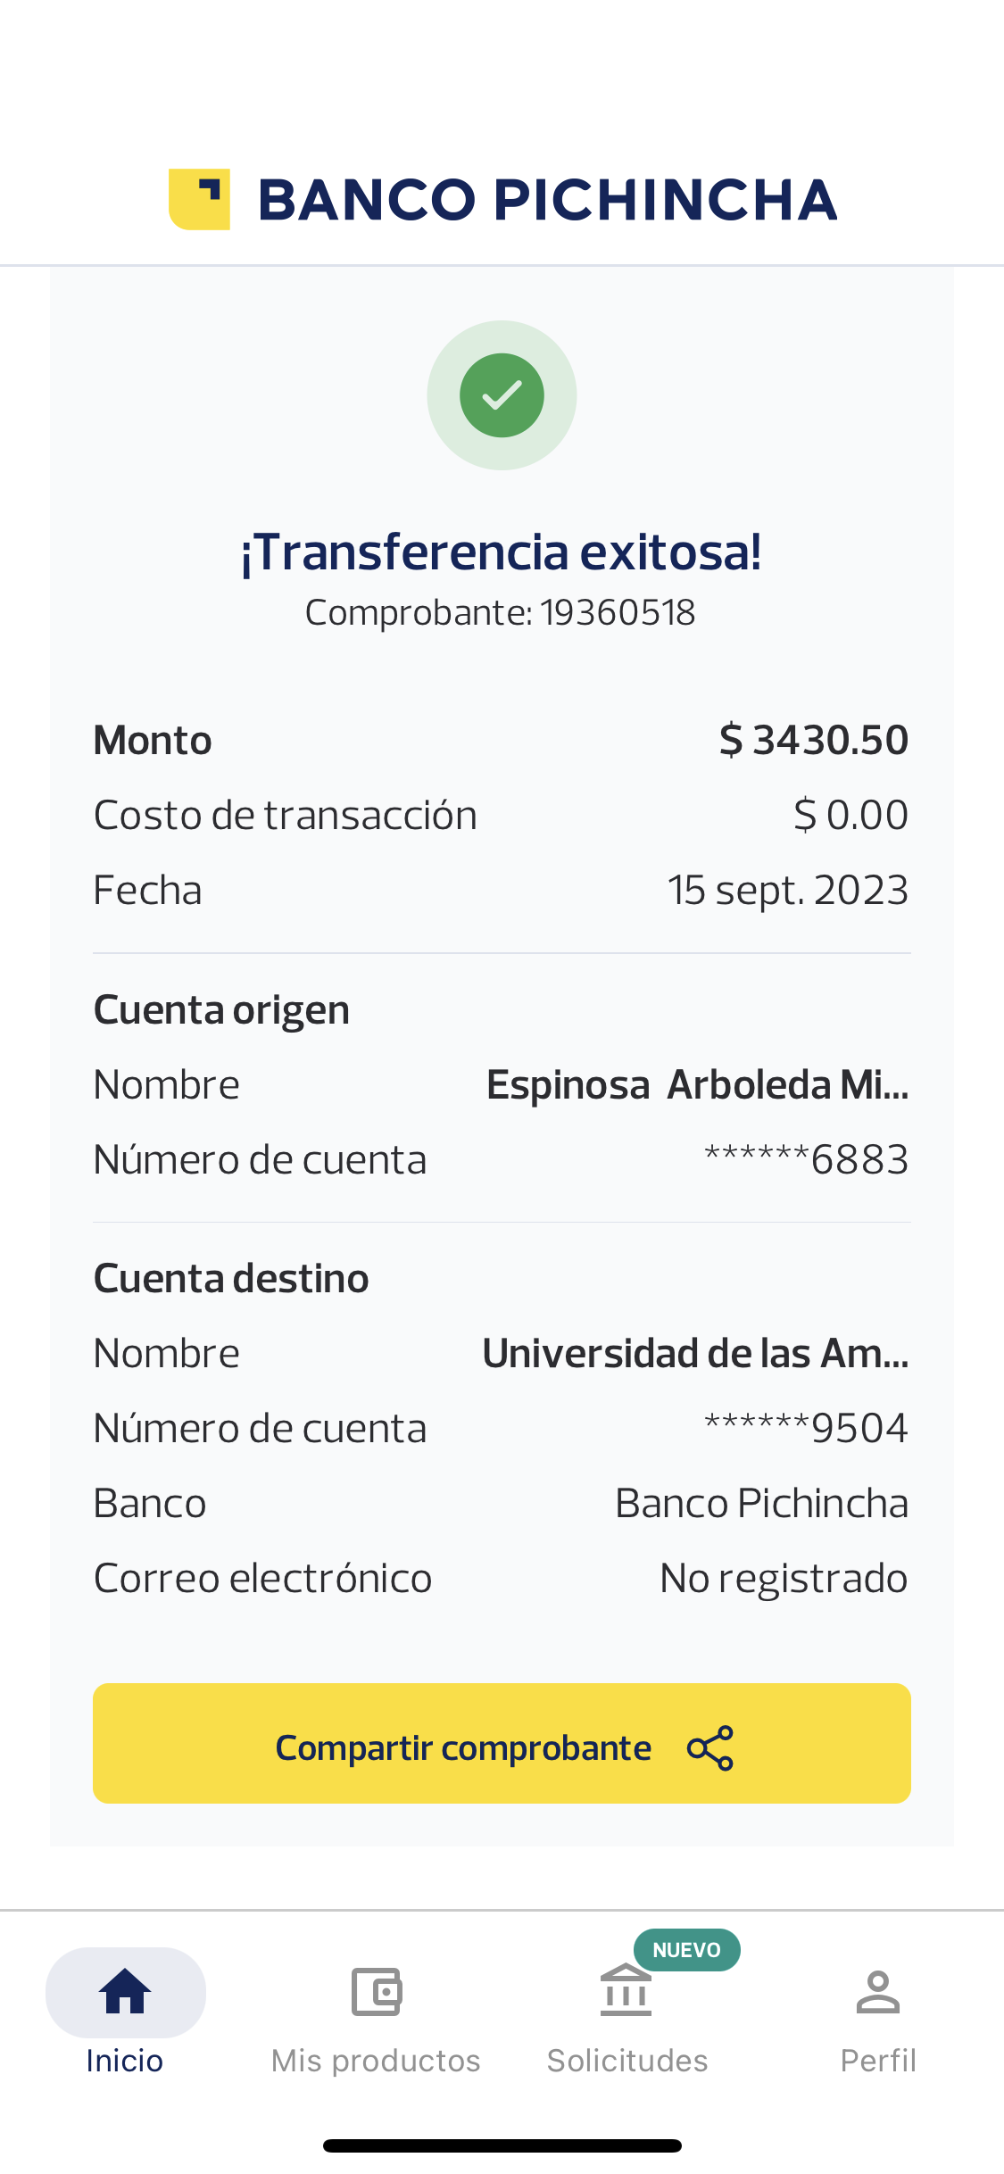This screenshot has width=1004, height=2174.
Task: Tap the Perfil person icon
Action: point(878,1992)
